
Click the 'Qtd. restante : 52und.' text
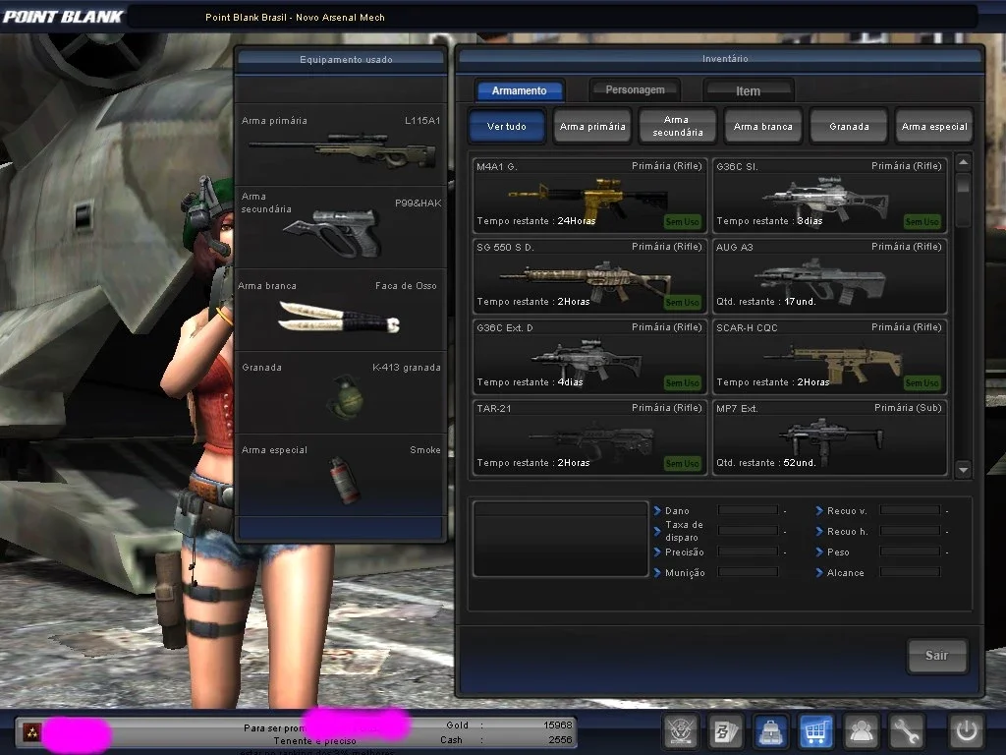coord(766,462)
